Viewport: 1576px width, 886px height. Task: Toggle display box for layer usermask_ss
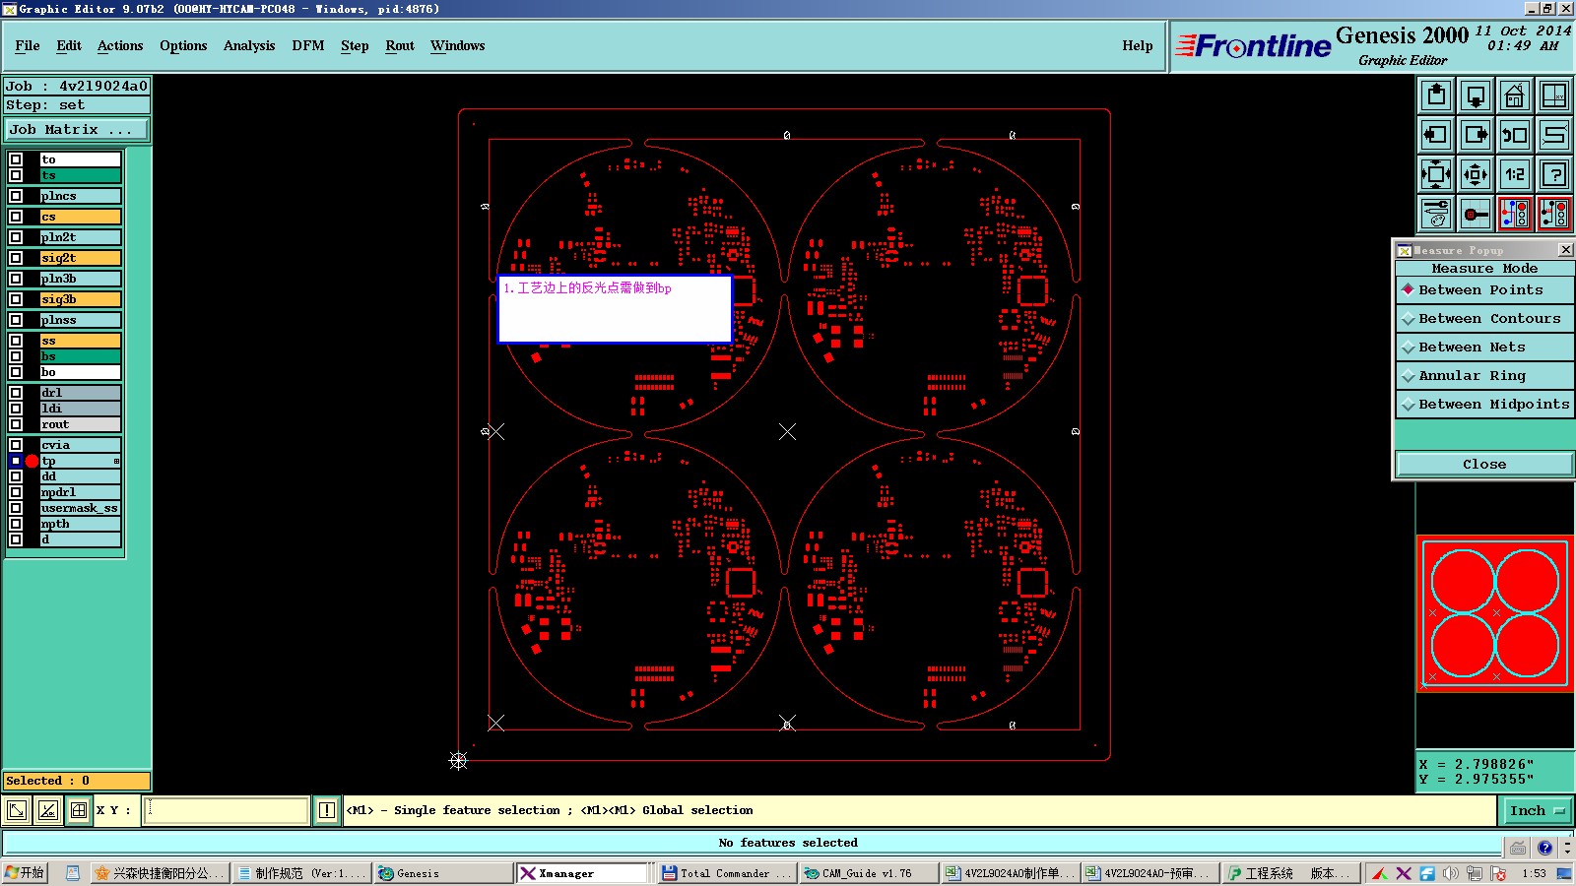16,508
